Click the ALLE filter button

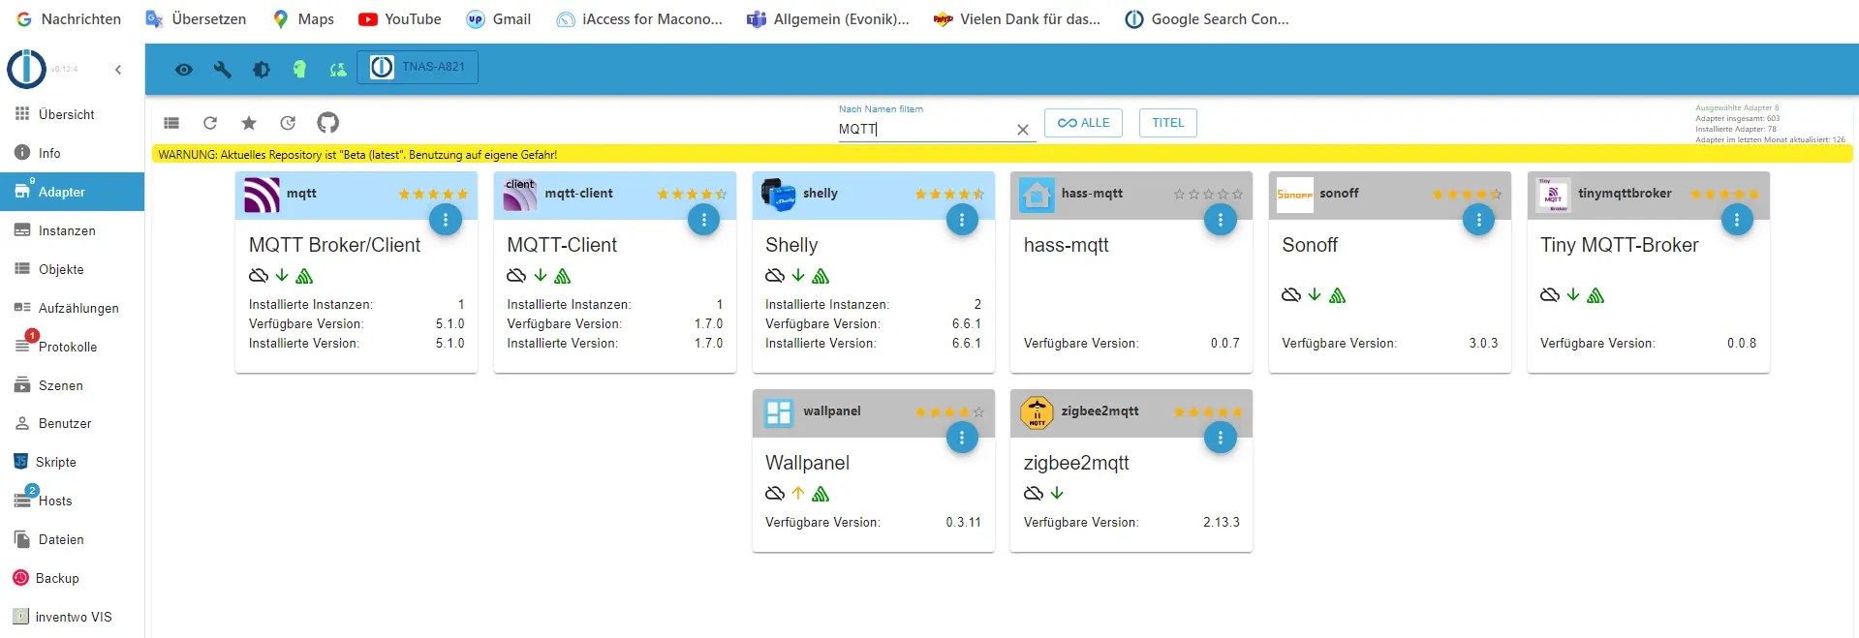click(x=1084, y=123)
